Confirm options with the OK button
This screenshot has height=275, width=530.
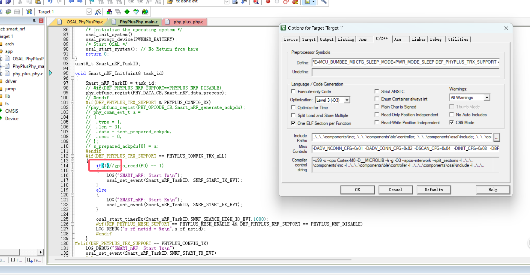[358, 190]
